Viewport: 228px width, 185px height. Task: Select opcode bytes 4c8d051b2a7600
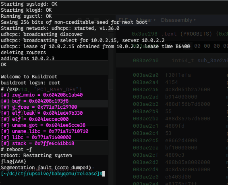(188, 90)
